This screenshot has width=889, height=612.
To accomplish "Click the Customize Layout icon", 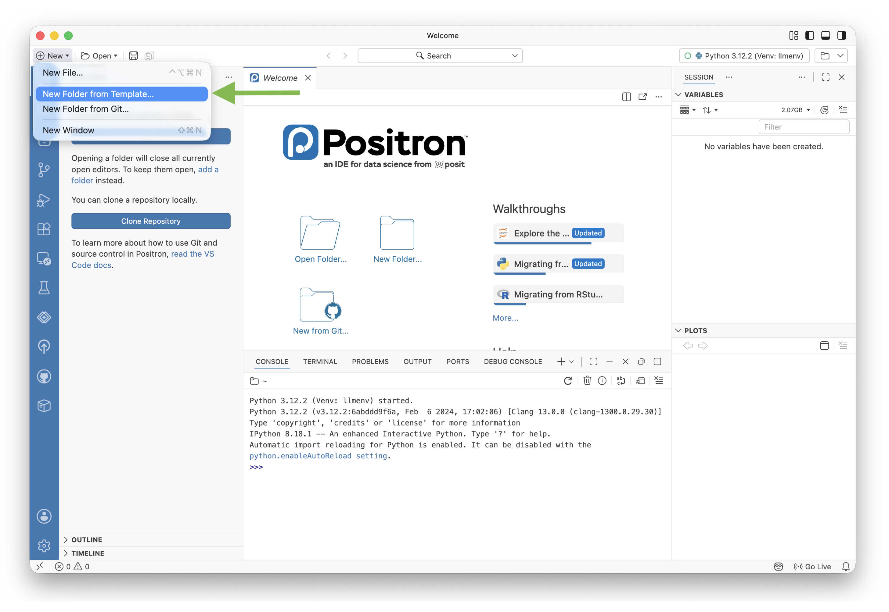I will (x=794, y=36).
